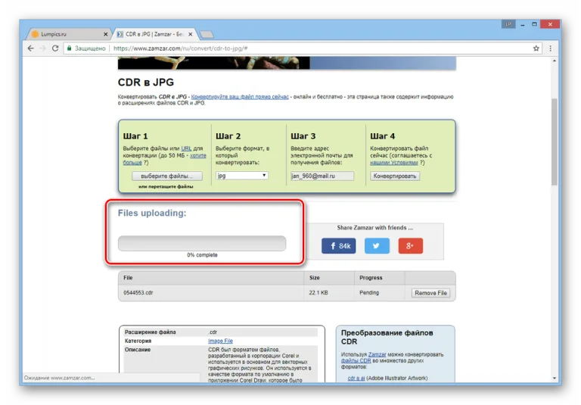
Task: Click the upload progress bar
Action: pos(202,243)
